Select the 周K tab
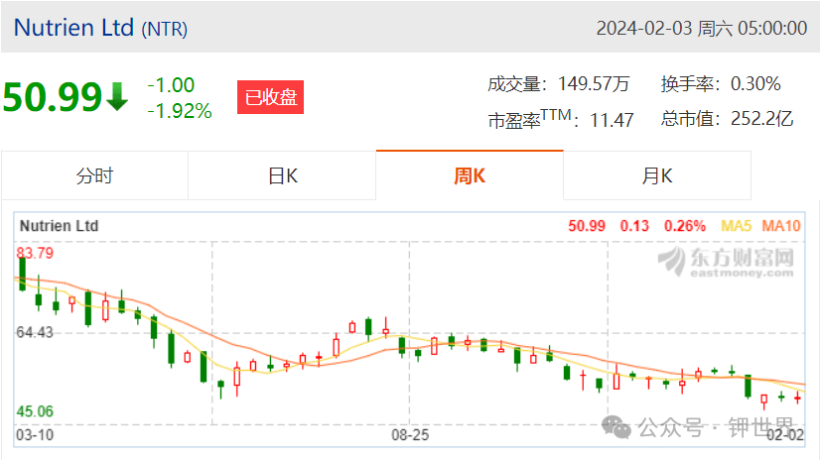This screenshot has height=460, width=821. tap(470, 175)
